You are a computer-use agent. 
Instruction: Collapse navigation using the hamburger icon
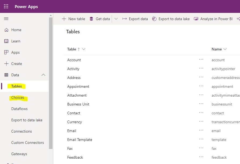coord(6,19)
